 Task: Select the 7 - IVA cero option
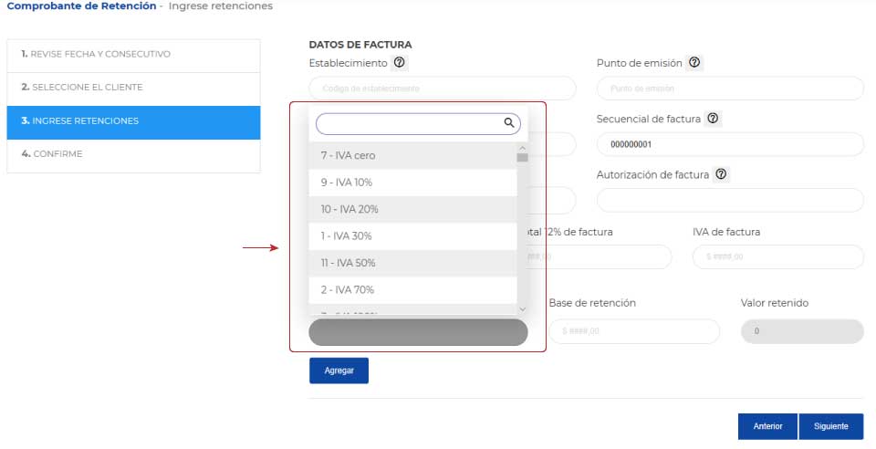click(x=412, y=155)
